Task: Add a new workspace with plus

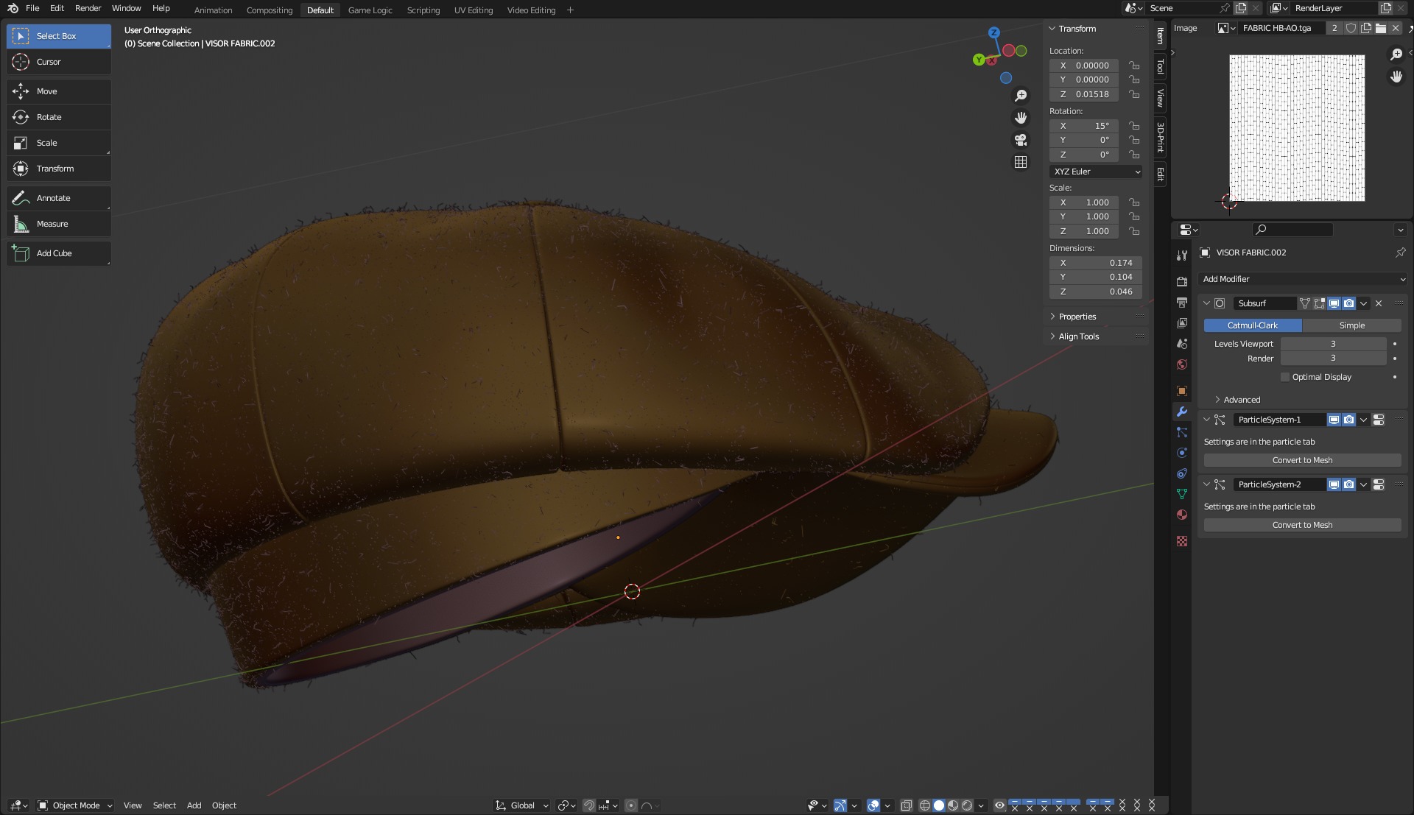Action: tap(570, 10)
